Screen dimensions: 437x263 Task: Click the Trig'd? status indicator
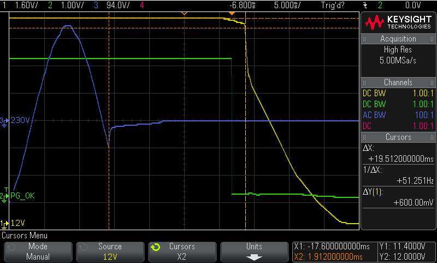tap(333, 5)
